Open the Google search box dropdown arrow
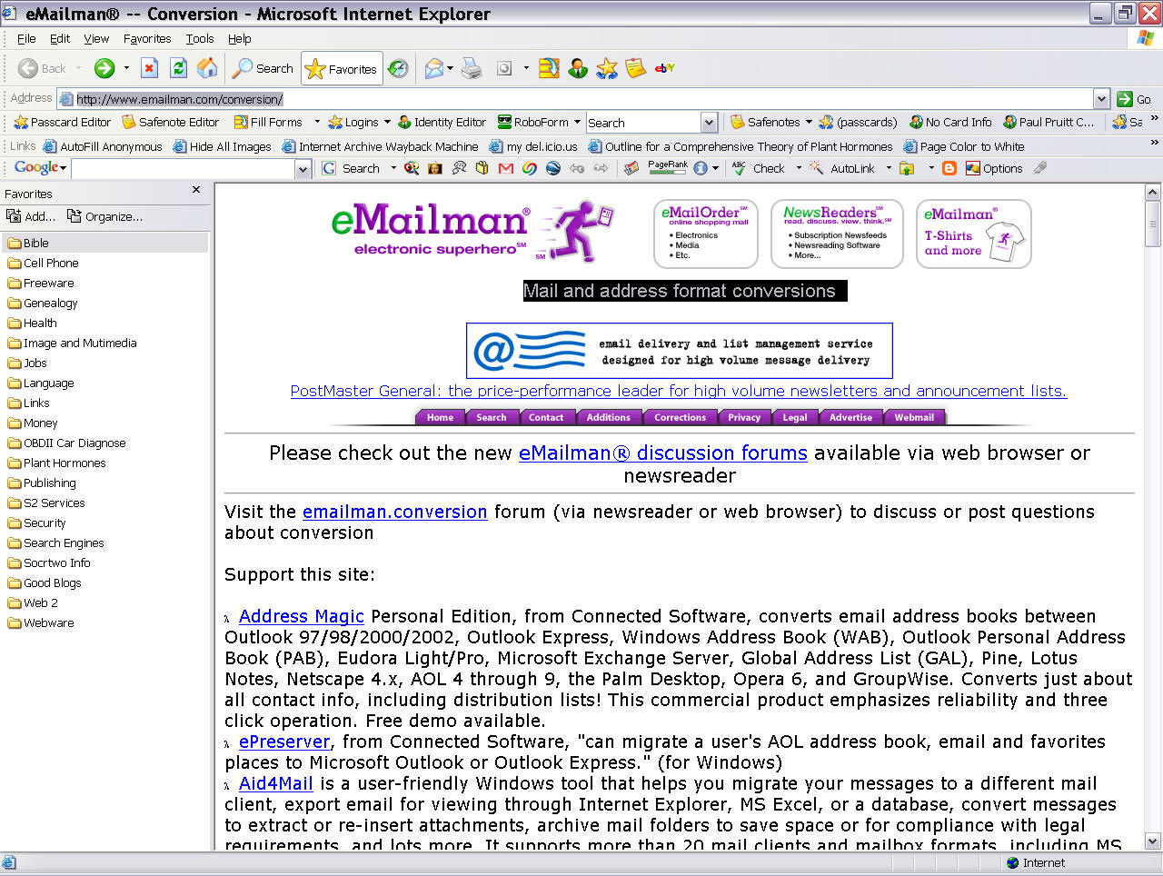 click(x=303, y=169)
